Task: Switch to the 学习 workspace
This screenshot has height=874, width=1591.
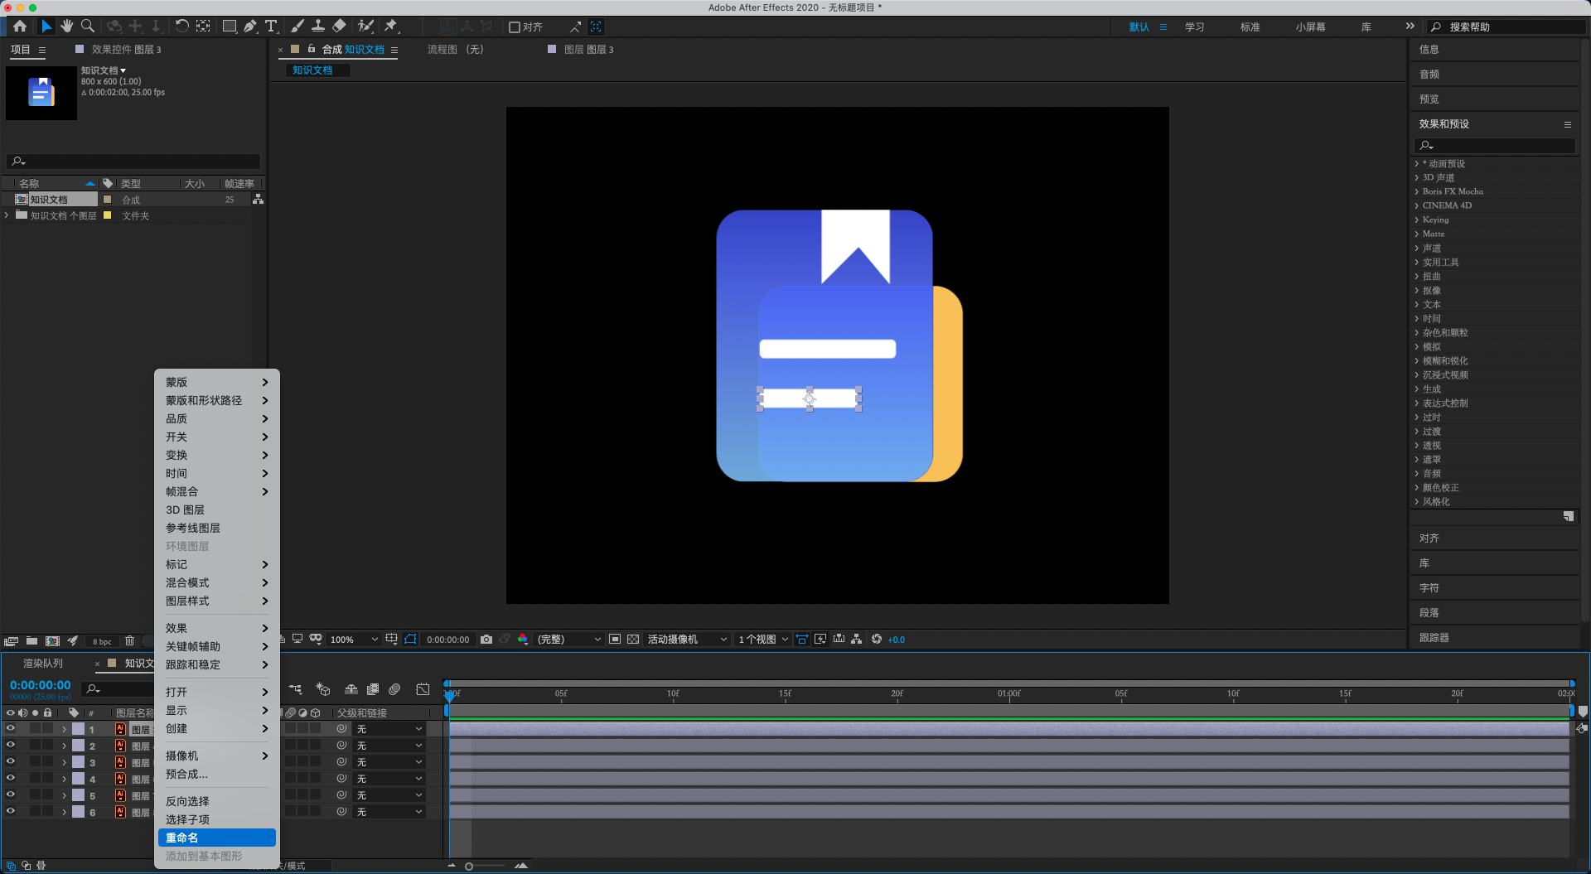Action: (x=1194, y=27)
